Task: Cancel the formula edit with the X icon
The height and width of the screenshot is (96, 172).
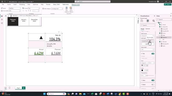Action: (x=6, y=16)
